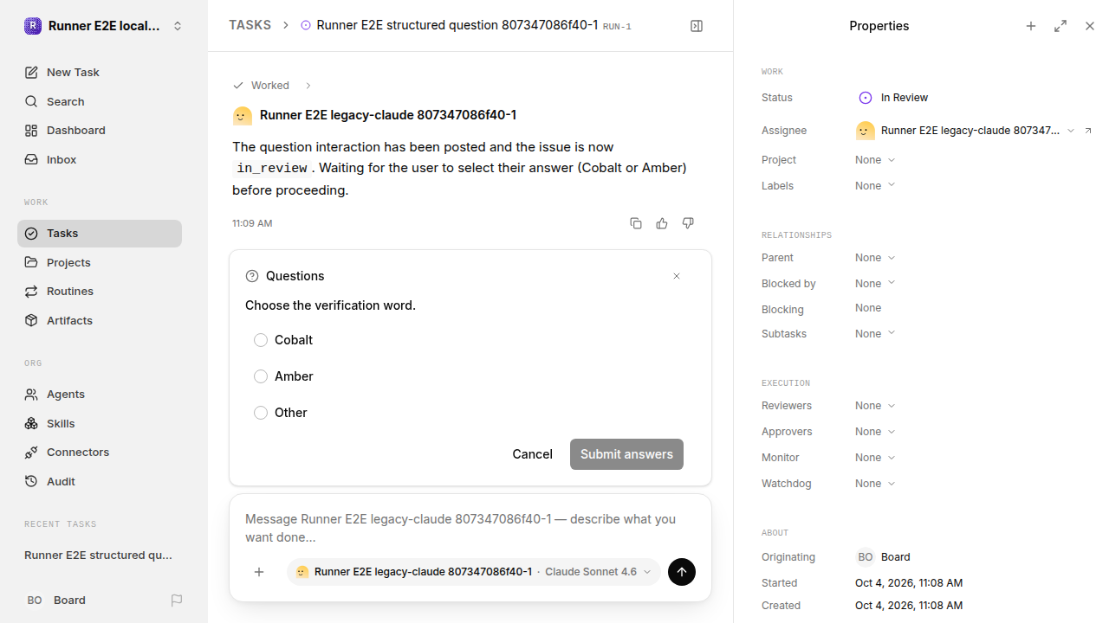Click the TASKS breadcrumb link
This screenshot has height=623, width=1109.
point(250,26)
